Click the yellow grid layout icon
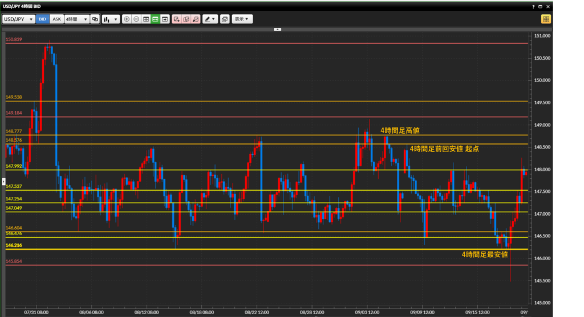 [x=546, y=19]
